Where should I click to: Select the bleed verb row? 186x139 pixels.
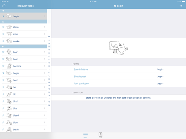point(24,115)
